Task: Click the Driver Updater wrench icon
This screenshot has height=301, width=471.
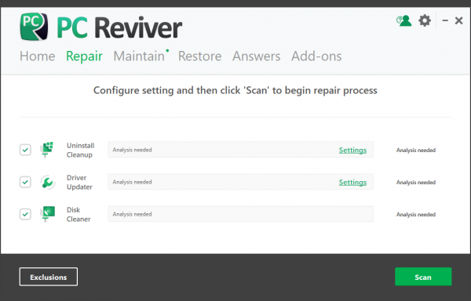Action: click(x=47, y=182)
